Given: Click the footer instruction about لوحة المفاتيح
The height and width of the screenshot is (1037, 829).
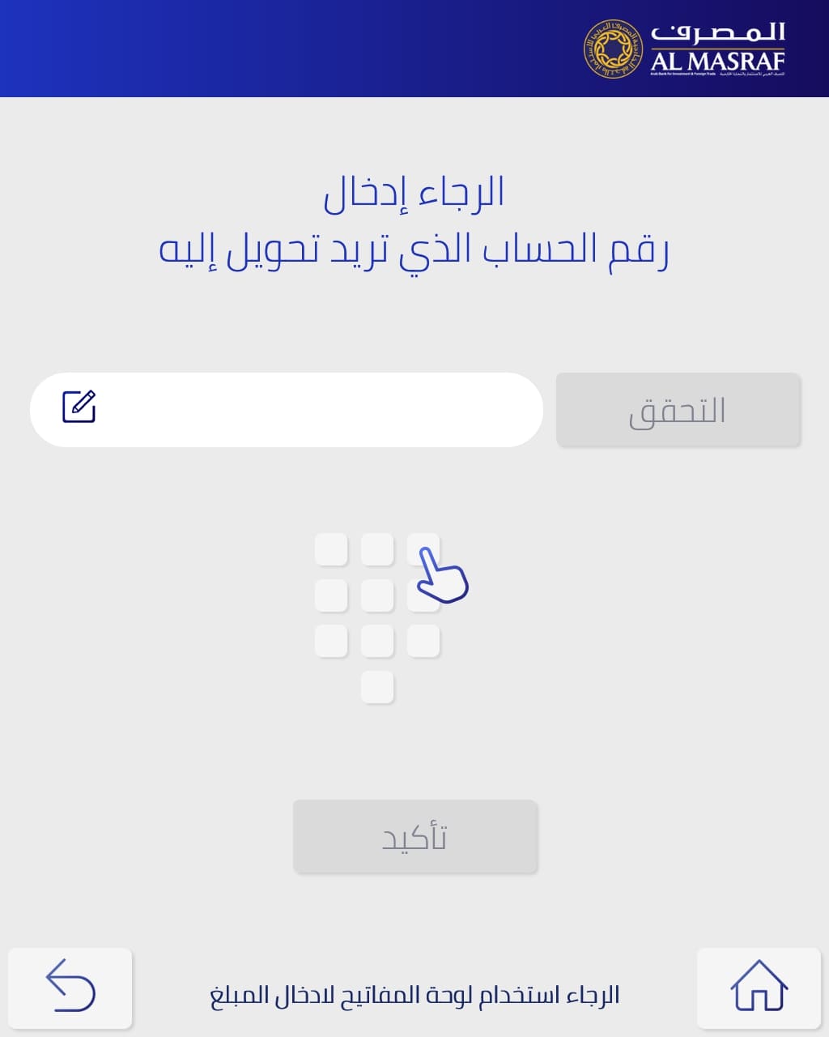Looking at the screenshot, I should (x=414, y=994).
